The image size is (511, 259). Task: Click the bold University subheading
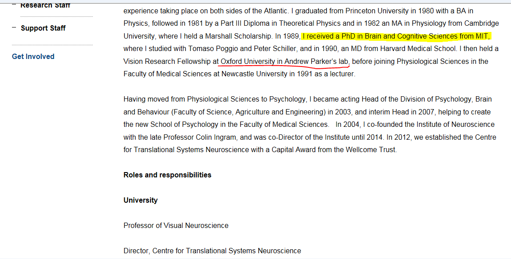pos(140,200)
